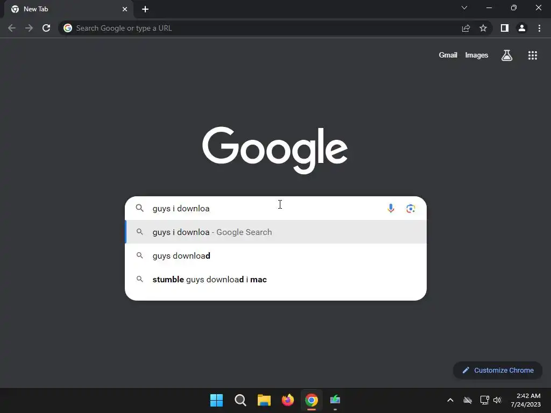Click Customize Chrome button
The height and width of the screenshot is (413, 551).
[x=498, y=370]
